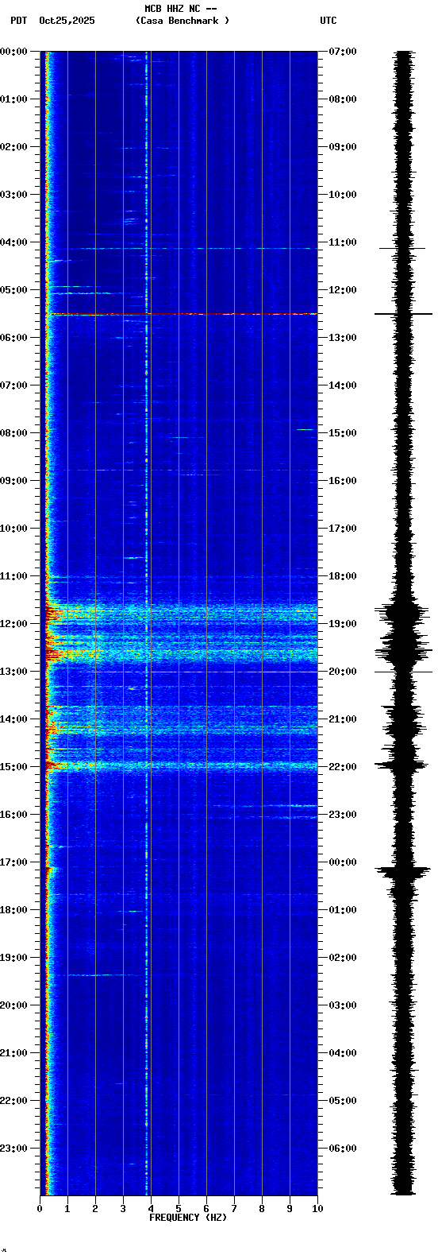Screen dimensions: 438x1259
Task: Click the 03:00 PDT time label
Action: (x=14, y=195)
